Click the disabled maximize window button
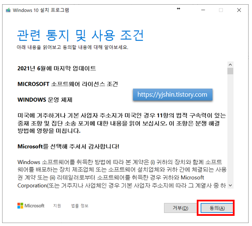252x226 pixels. pos(221,10)
